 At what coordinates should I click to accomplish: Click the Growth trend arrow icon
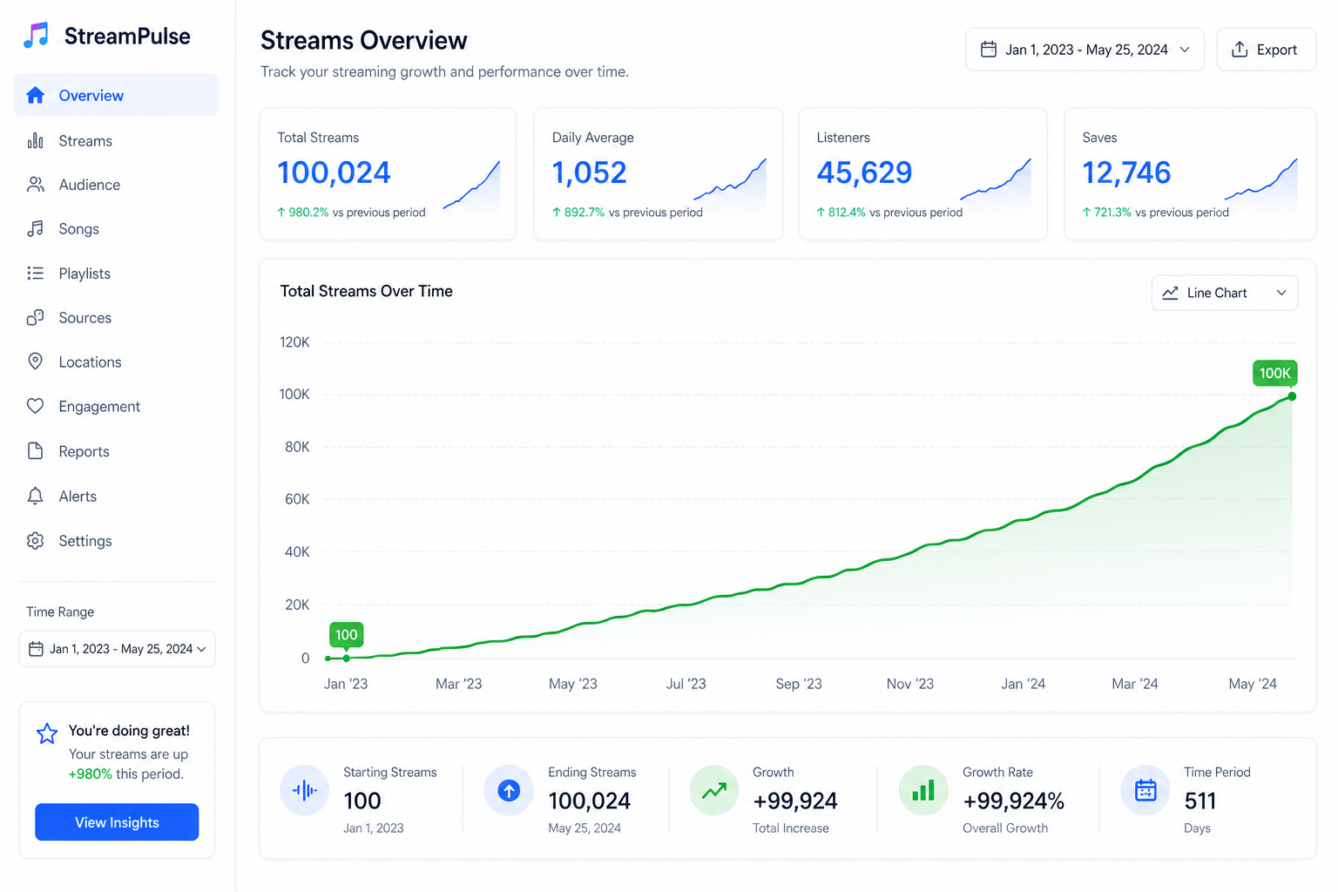tap(714, 790)
